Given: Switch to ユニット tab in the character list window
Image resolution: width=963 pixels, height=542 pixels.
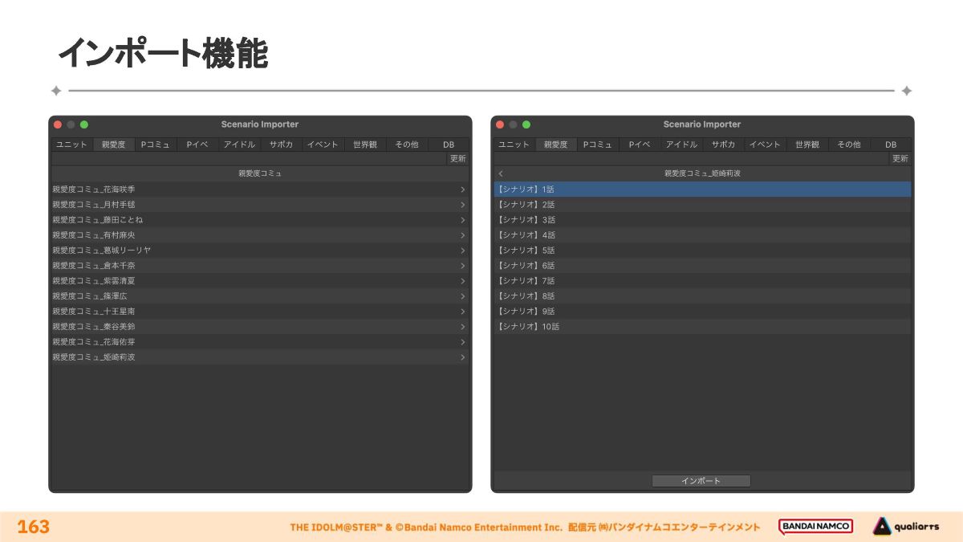Looking at the screenshot, I should [x=72, y=145].
